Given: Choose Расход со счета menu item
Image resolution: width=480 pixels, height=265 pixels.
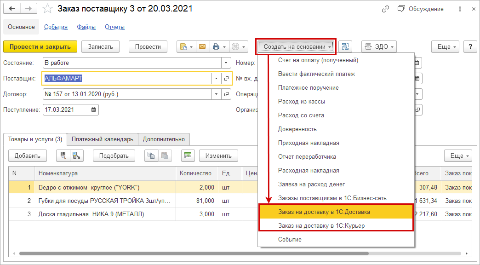Looking at the screenshot, I should click(x=336, y=115).
